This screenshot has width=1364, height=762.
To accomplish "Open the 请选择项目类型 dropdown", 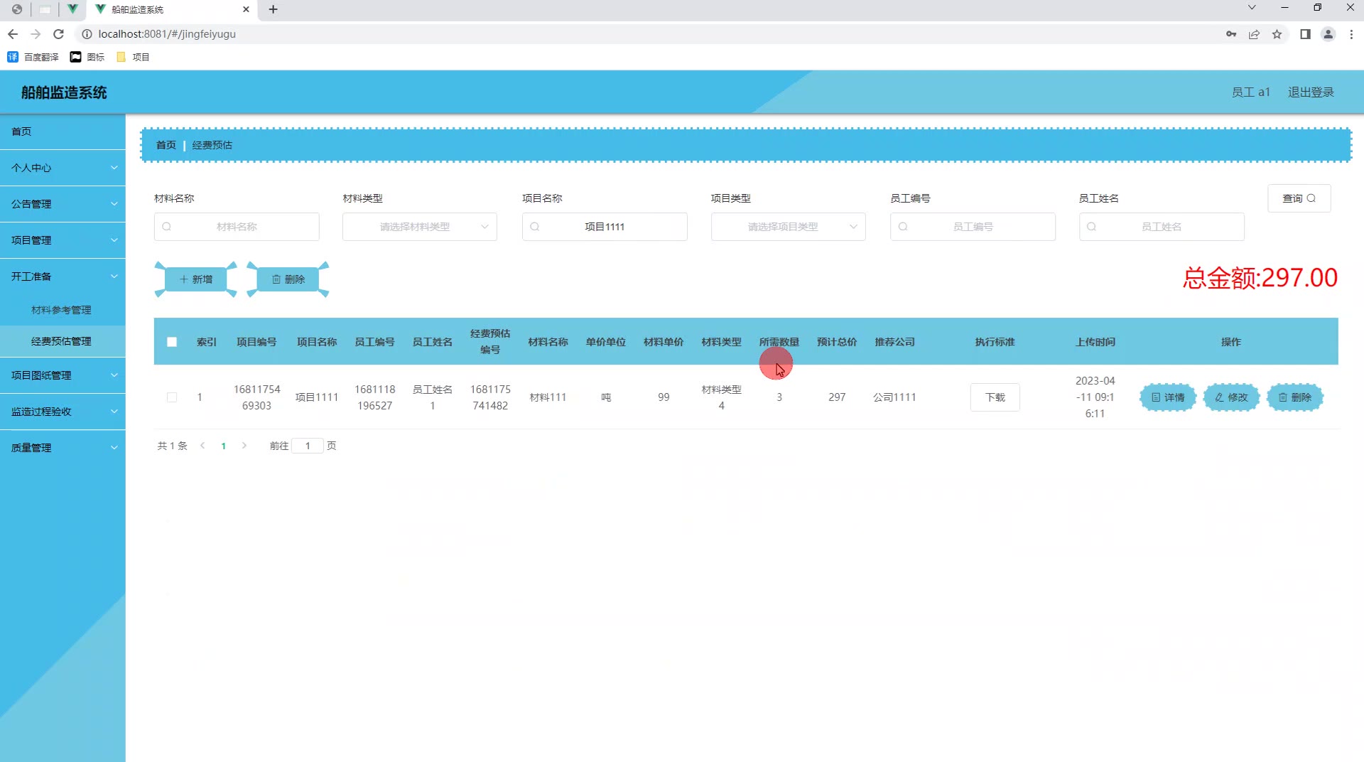I will coord(789,227).
